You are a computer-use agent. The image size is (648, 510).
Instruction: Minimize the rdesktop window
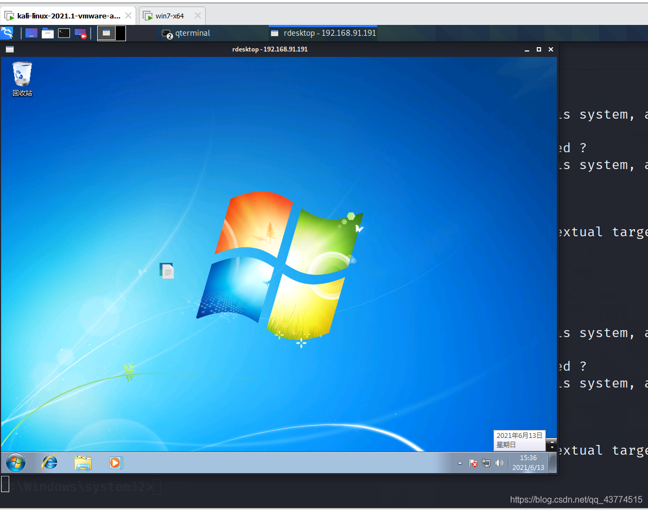coord(527,49)
